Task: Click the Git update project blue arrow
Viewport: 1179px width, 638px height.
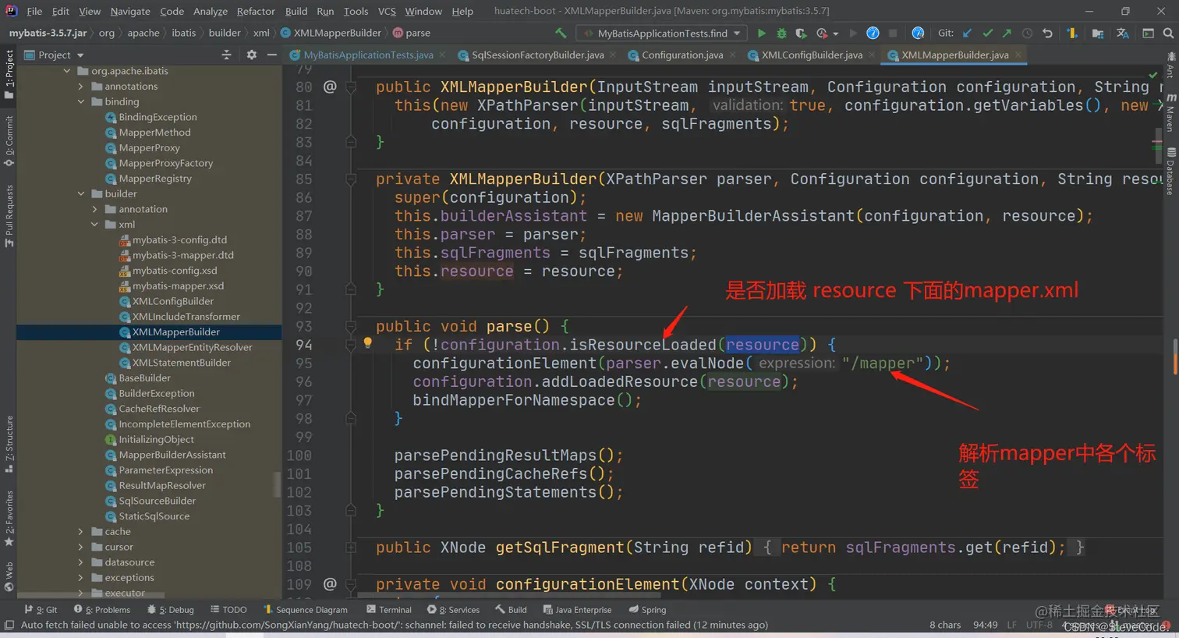Action: [968, 33]
